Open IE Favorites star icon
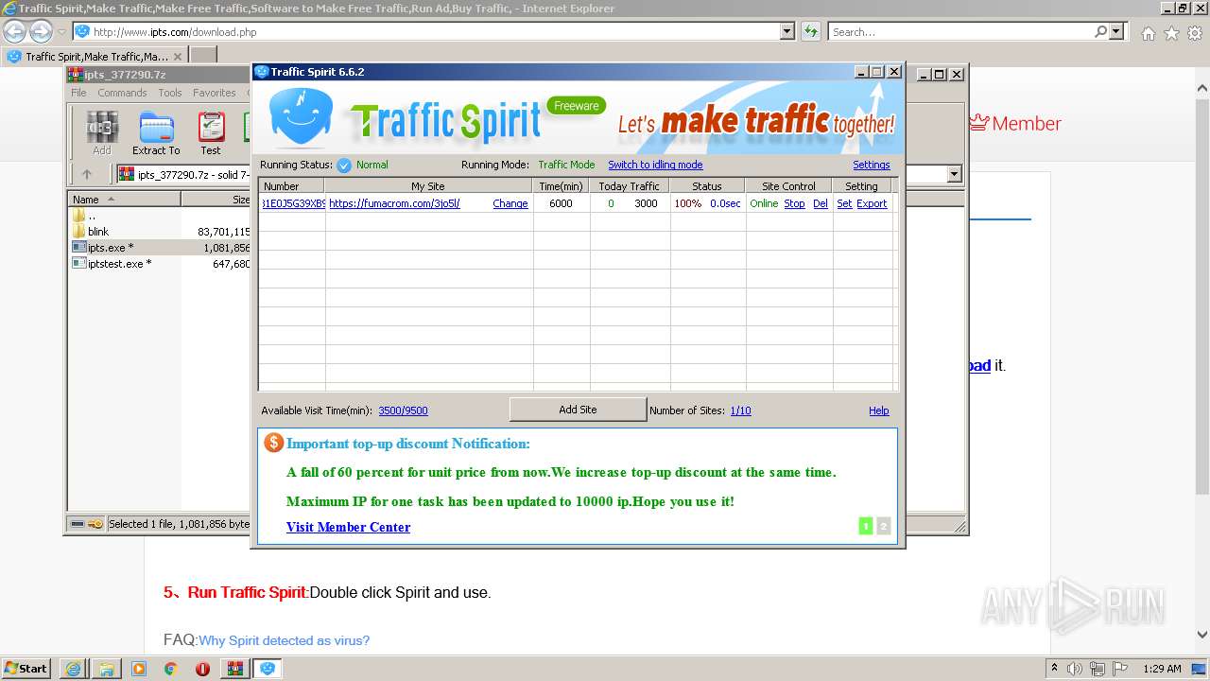Image resolution: width=1210 pixels, height=681 pixels. (x=1171, y=33)
